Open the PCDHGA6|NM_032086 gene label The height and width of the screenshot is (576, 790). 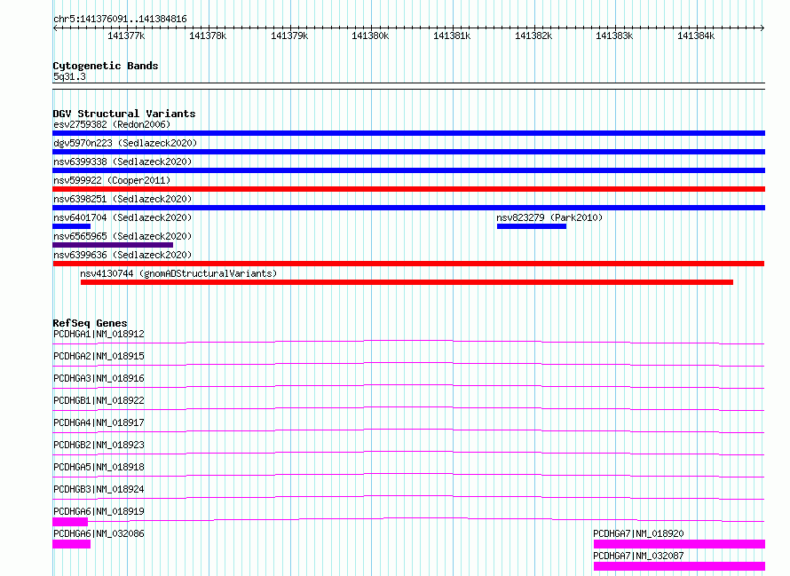[x=99, y=533]
